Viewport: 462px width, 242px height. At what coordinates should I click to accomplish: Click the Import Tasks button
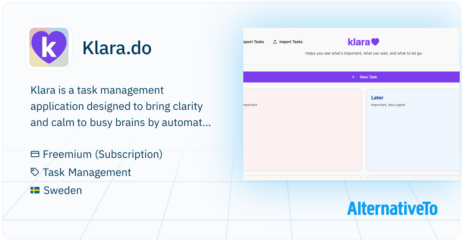288,42
